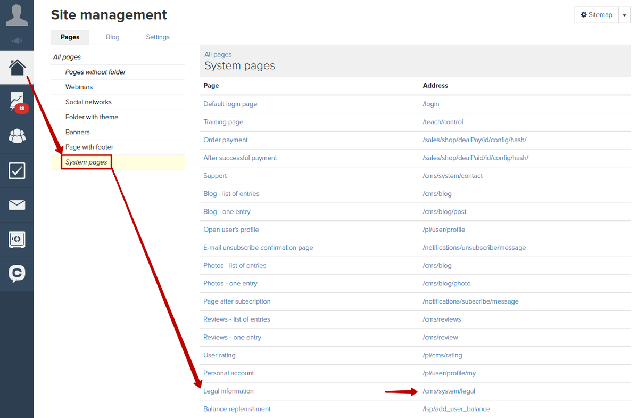The width and height of the screenshot is (638, 418).
Task: Open Reviews - one entry link
Action: [233, 338]
